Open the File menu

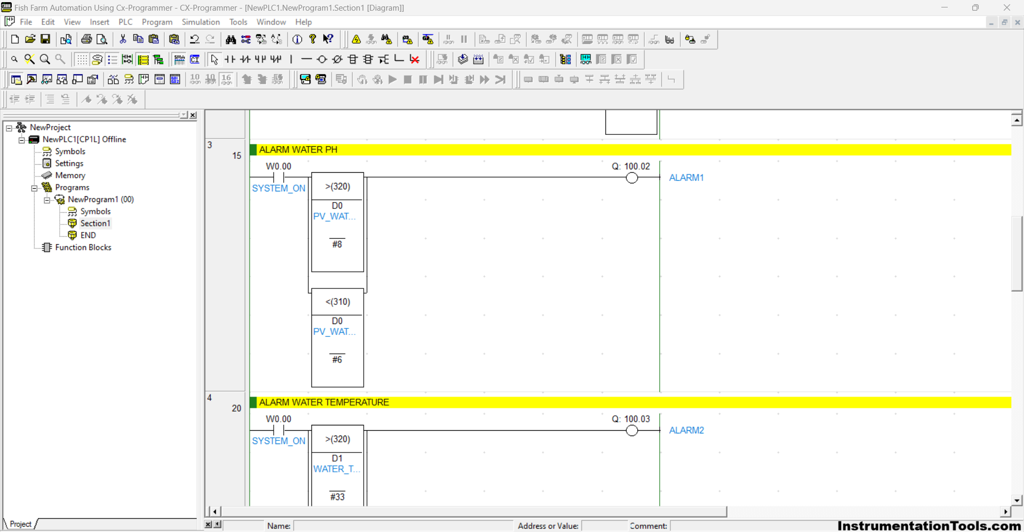coord(26,22)
